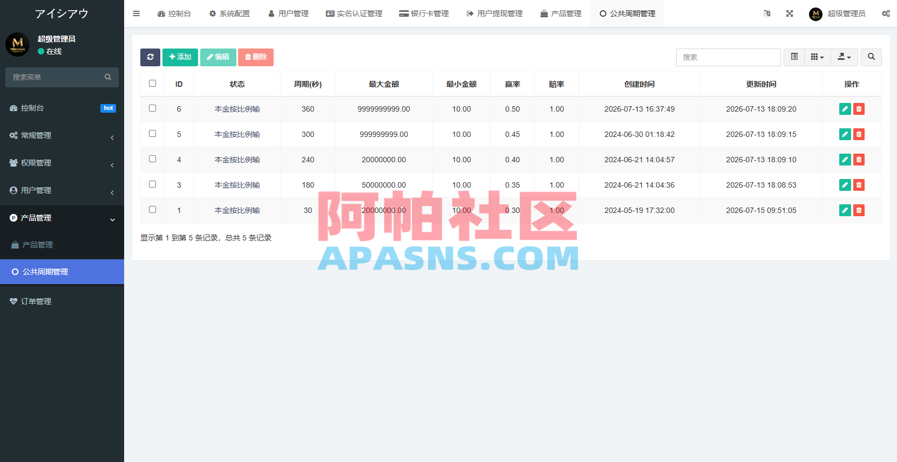Focus the table 搜索 input field
Image resolution: width=897 pixels, height=462 pixels.
(728, 57)
